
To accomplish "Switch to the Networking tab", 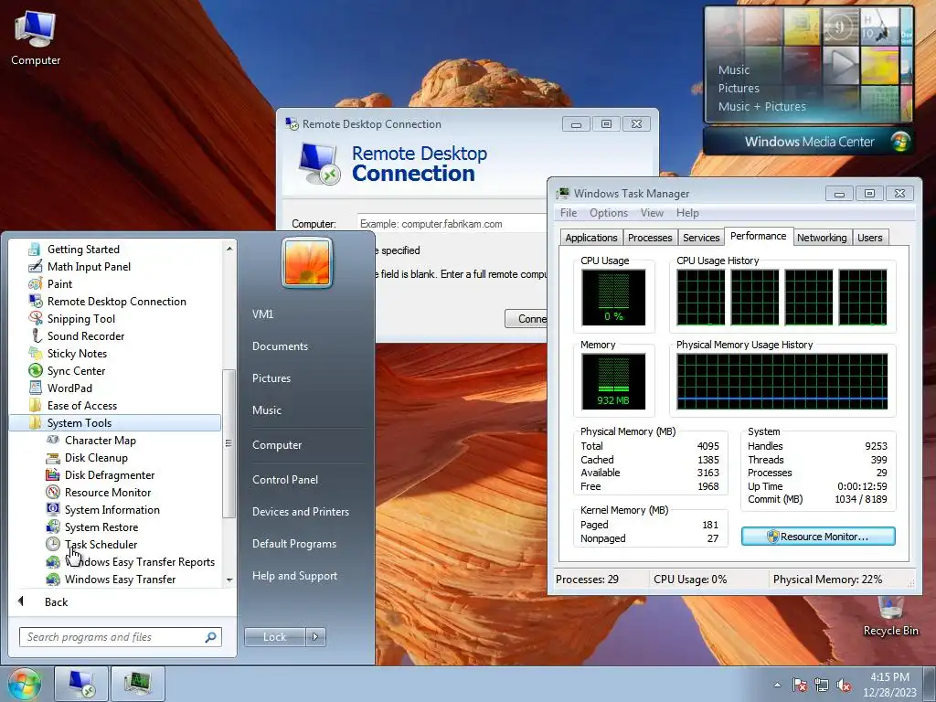I will coord(822,238).
